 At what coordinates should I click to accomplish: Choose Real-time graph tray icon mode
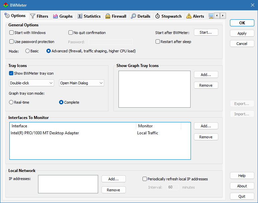tap(11, 102)
